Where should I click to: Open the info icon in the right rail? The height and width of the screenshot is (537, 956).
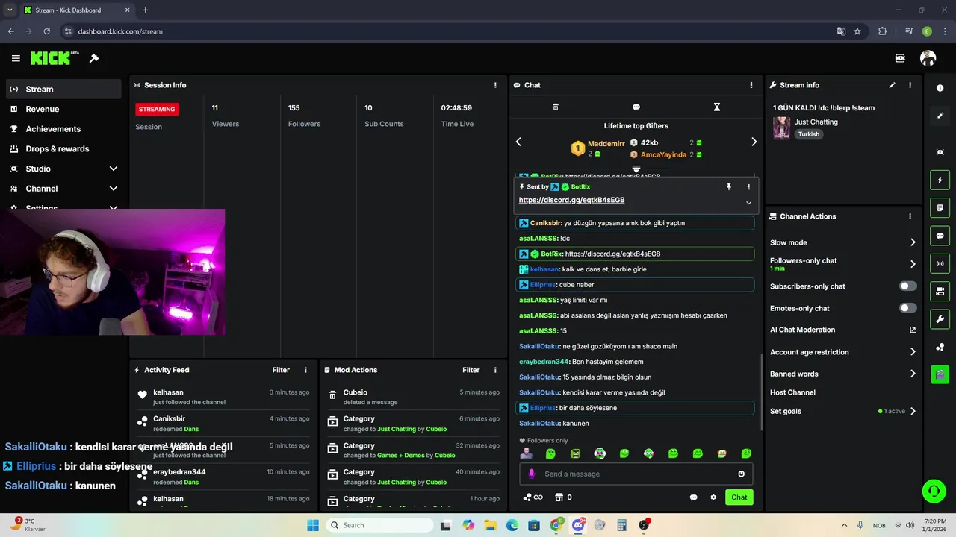[x=940, y=88]
